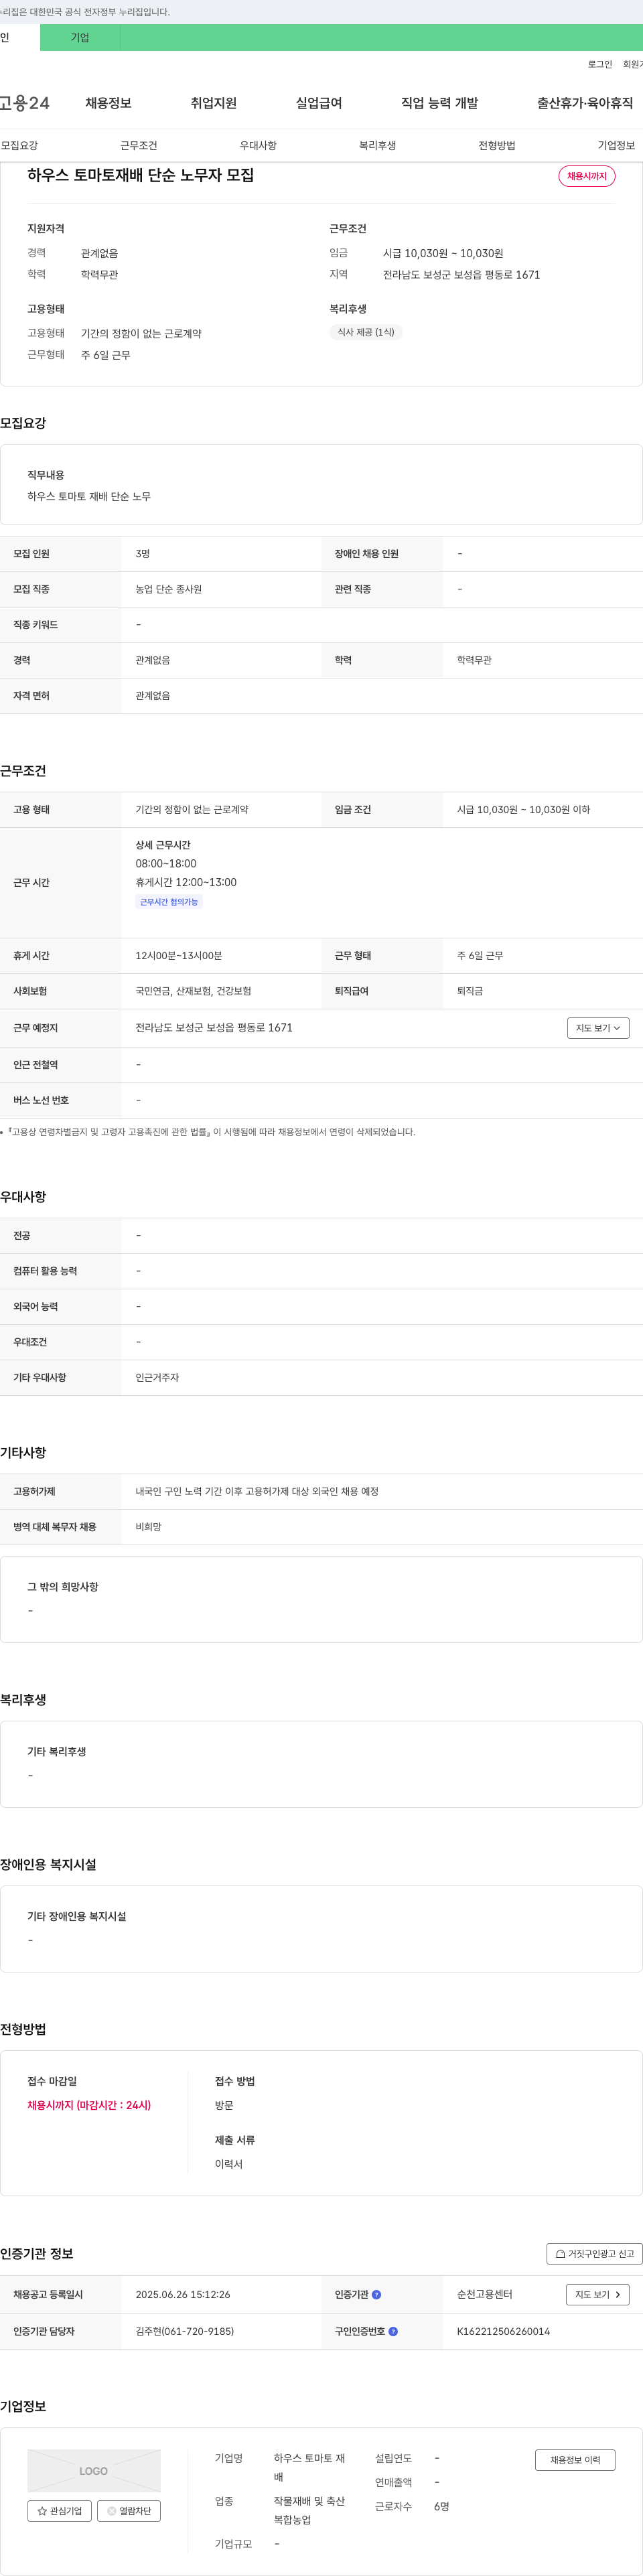The width and height of the screenshot is (643, 2576).
Task: Click the company LOGO placeholder image
Action: 94,2471
